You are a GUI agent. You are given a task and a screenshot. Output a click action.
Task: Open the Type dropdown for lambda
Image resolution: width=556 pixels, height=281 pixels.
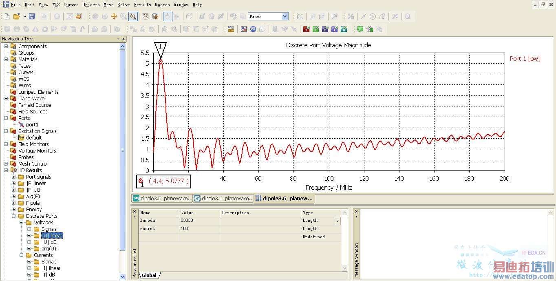click(x=337, y=221)
